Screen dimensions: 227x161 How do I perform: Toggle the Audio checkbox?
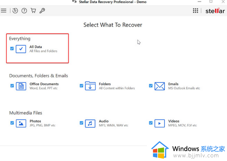(81, 123)
